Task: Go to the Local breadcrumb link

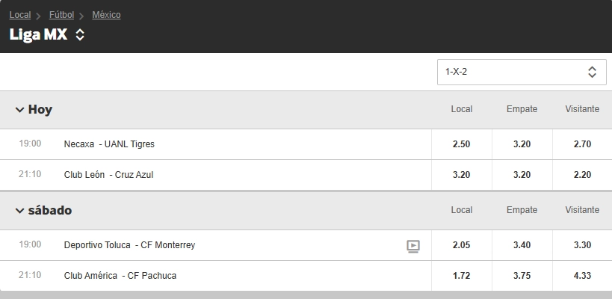Action: (20, 15)
